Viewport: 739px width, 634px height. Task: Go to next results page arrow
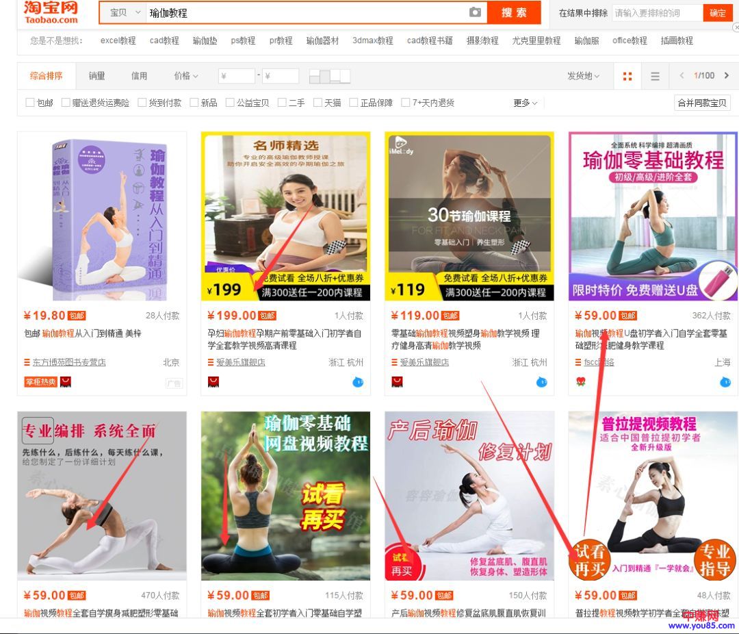tap(727, 76)
